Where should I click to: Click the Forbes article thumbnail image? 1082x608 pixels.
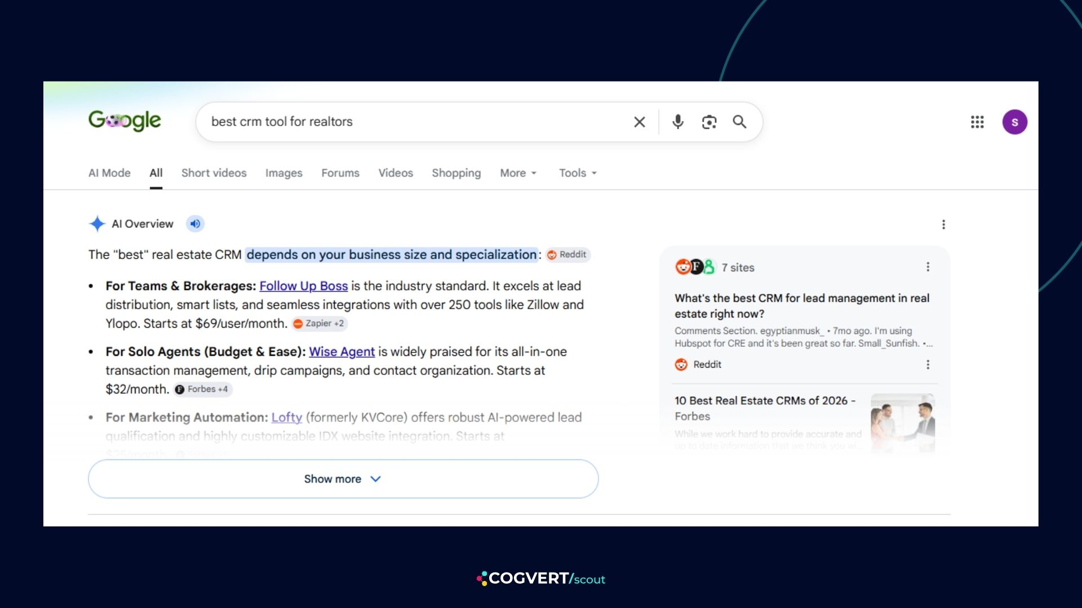[903, 423]
